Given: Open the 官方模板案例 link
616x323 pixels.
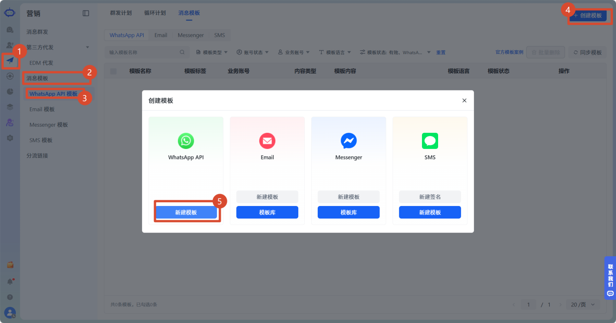Looking at the screenshot, I should [x=509, y=52].
